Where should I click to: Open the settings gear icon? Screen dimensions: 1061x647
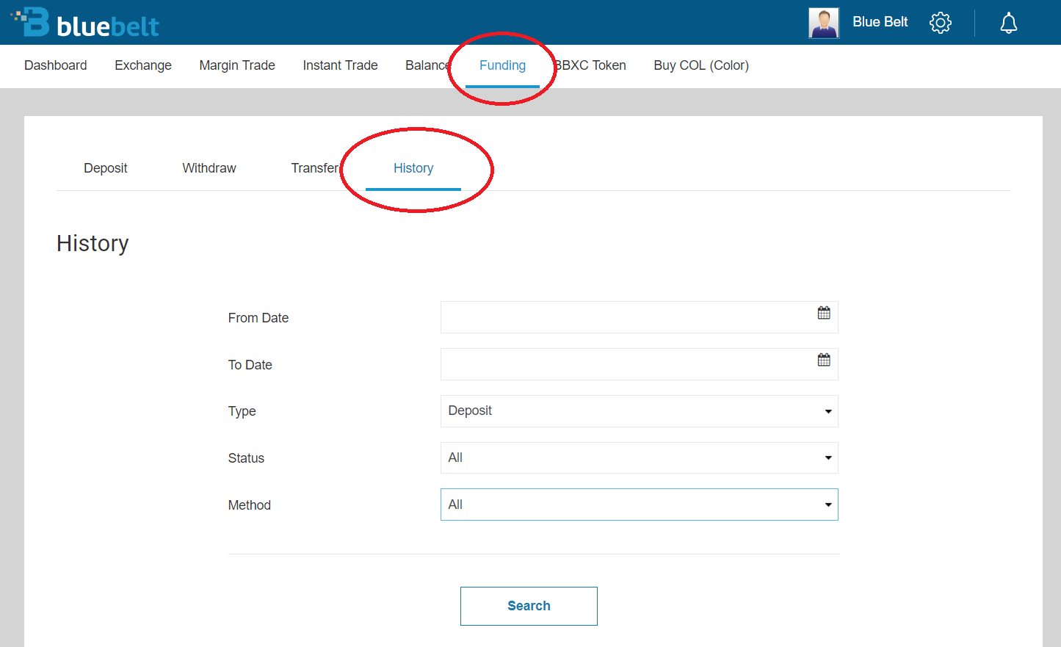click(940, 23)
